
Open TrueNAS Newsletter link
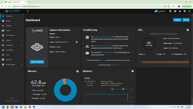108,52
